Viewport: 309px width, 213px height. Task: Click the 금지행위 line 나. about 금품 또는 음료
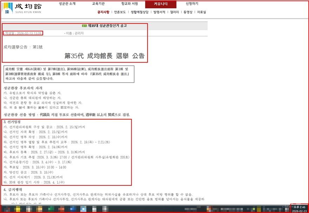click(x=104, y=199)
